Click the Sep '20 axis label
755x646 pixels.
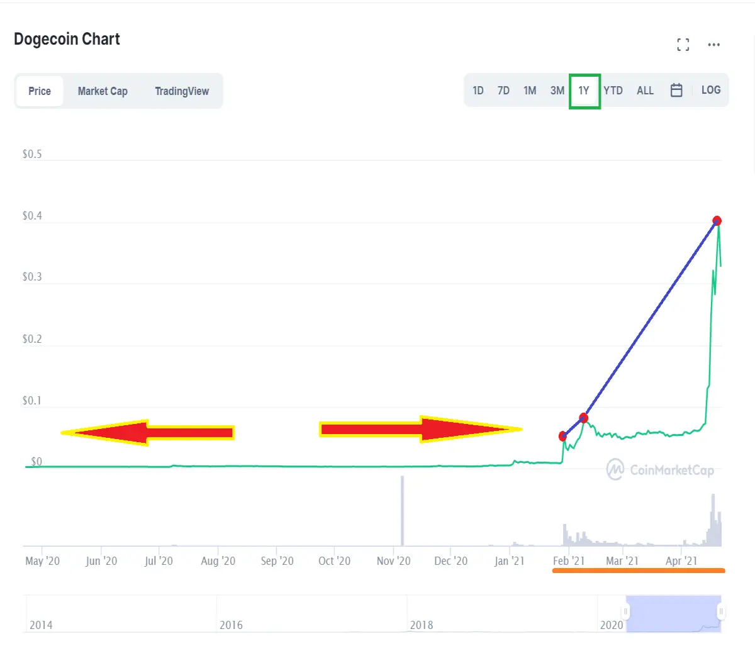point(277,561)
